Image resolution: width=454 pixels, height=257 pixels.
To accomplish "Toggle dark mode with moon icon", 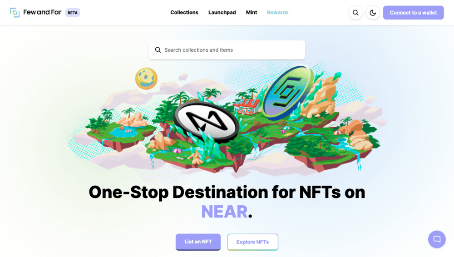I will click(373, 13).
